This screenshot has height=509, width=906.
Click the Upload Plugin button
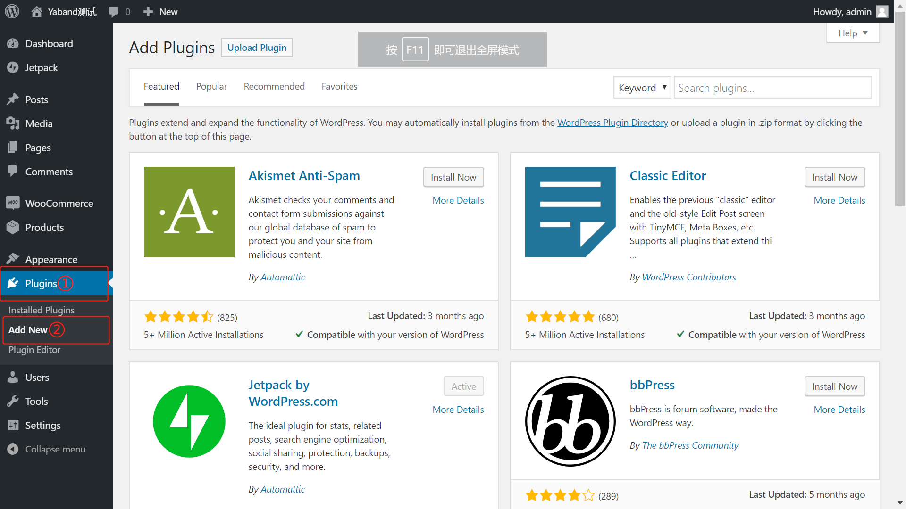[257, 48]
